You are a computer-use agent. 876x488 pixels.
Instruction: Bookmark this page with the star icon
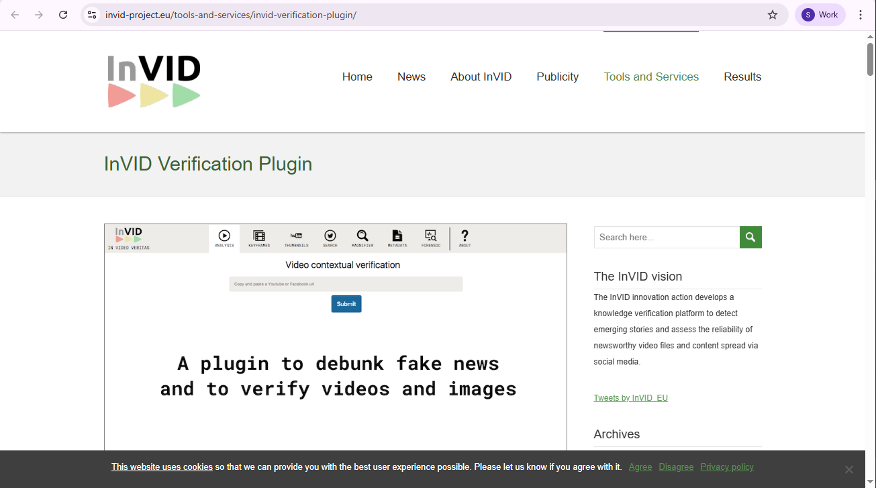coord(773,15)
